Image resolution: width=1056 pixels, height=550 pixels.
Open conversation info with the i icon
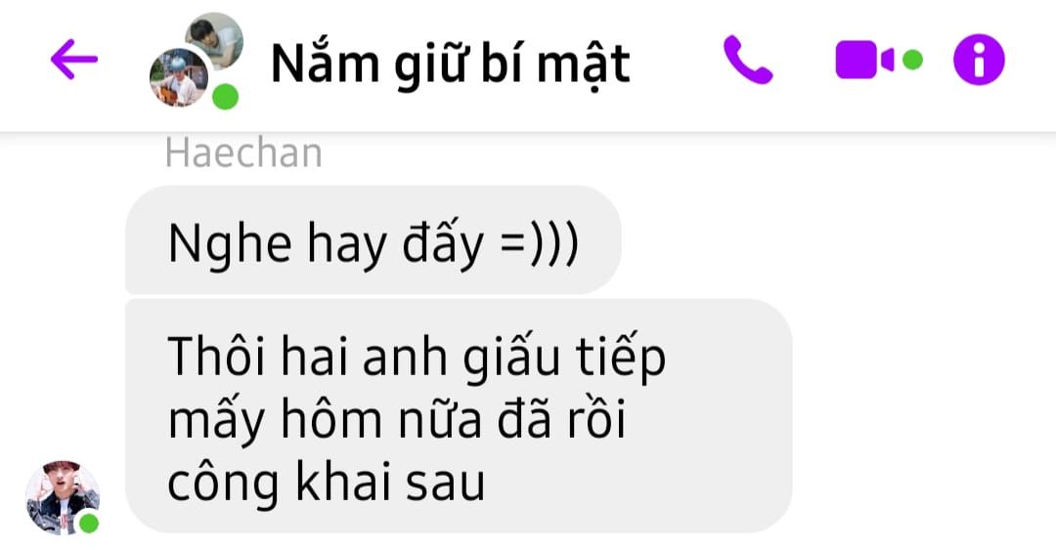pyautogui.click(x=979, y=60)
